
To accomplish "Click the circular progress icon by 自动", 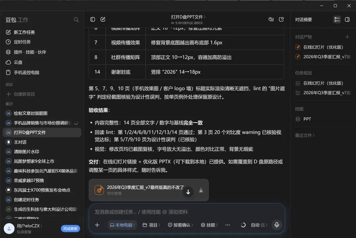I will click(x=243, y=225).
